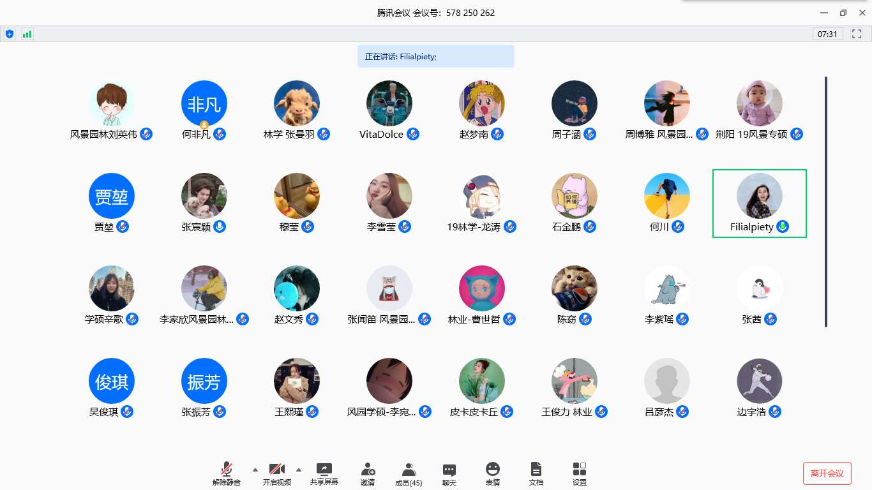Turn on camera with 开启视频 button
Screen dimensions: 872x490
tap(276, 474)
